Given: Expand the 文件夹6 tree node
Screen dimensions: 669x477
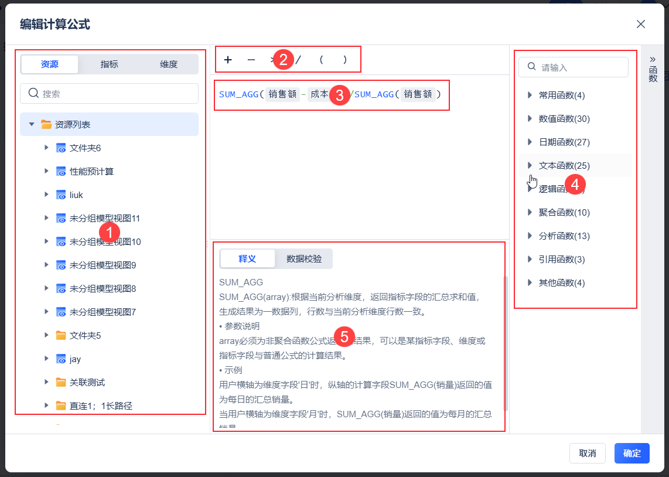Looking at the screenshot, I should coord(46,148).
